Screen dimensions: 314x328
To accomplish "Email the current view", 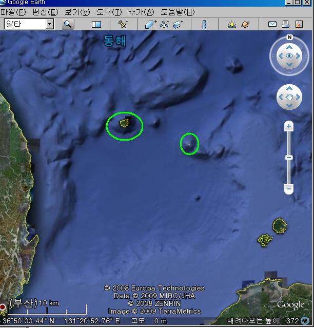I will 272,24.
